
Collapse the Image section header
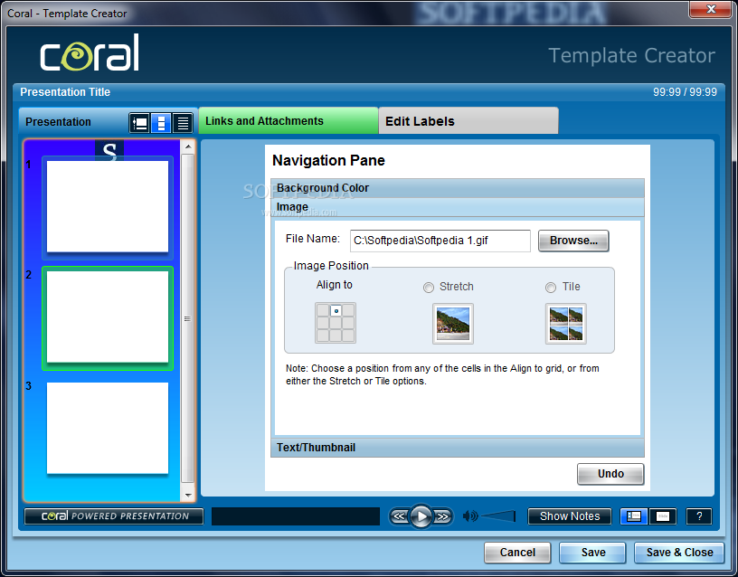click(458, 207)
